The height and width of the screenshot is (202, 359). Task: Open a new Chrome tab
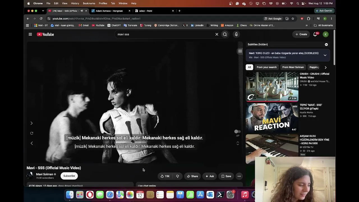179,11
